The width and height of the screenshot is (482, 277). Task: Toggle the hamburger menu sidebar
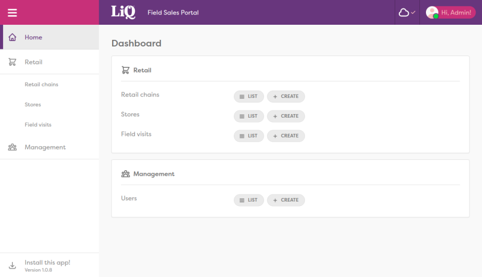12,13
